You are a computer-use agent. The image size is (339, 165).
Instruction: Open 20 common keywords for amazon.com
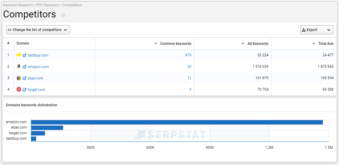(189, 67)
